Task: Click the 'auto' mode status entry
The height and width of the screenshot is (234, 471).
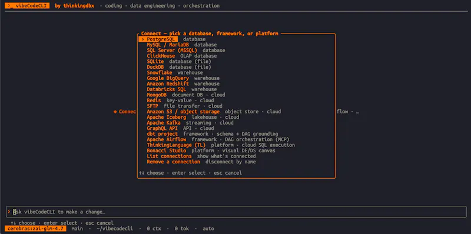Action: click(x=208, y=229)
